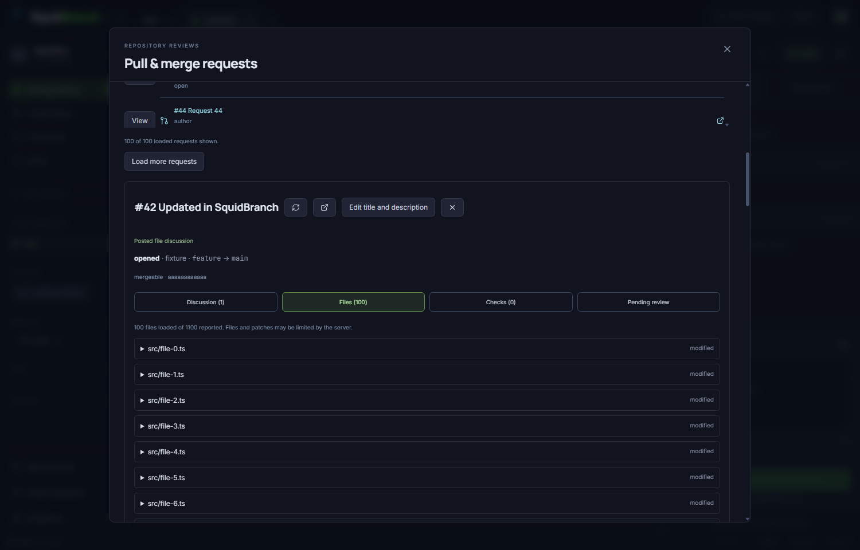
Task: Dismiss the #42 detail panel
Action: pyautogui.click(x=452, y=207)
